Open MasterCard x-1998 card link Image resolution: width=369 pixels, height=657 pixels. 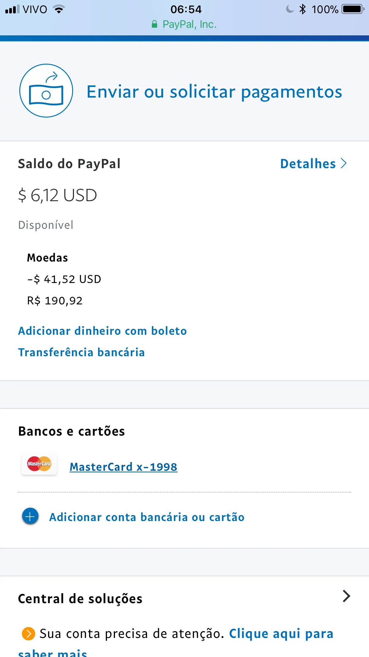123,467
